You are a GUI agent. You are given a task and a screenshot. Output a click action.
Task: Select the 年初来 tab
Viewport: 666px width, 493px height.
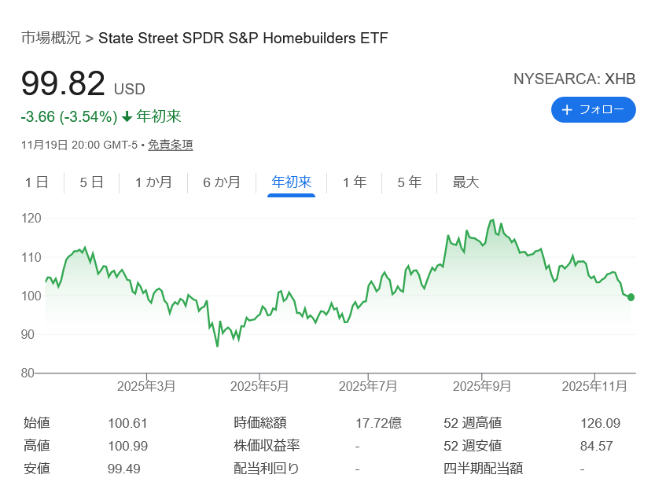click(x=291, y=182)
